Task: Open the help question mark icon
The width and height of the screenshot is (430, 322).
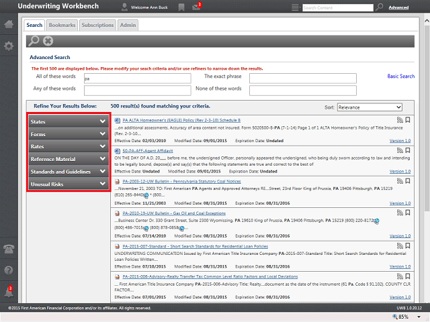Action: [9, 270]
